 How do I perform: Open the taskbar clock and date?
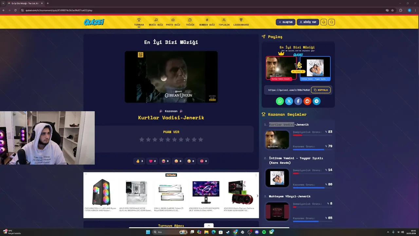pos(411,232)
